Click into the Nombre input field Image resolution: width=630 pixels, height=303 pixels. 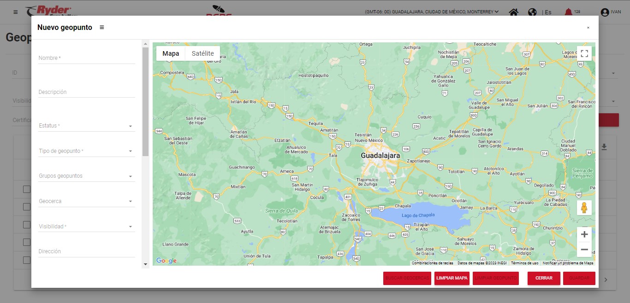[87, 58]
